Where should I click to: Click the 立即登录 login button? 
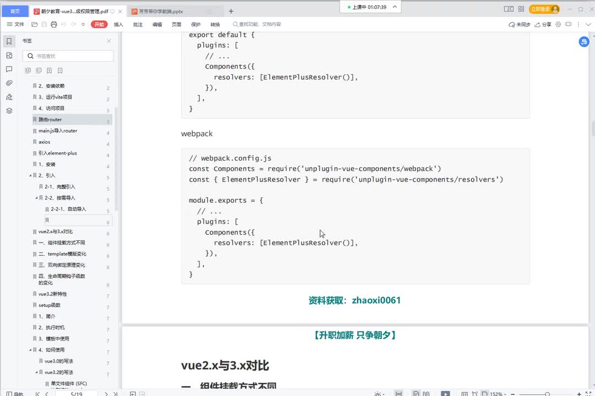click(544, 9)
